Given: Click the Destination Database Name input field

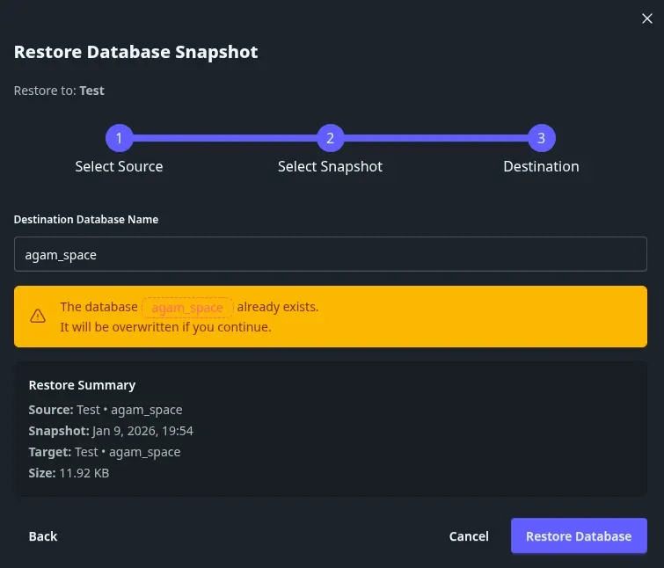Looking at the screenshot, I should tap(330, 254).
